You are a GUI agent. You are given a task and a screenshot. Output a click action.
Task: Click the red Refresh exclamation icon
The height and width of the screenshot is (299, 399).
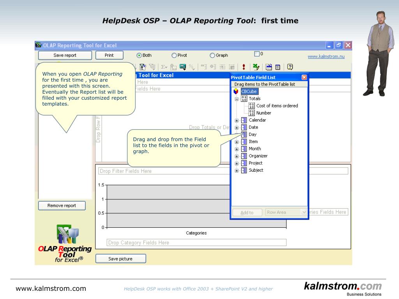244,67
